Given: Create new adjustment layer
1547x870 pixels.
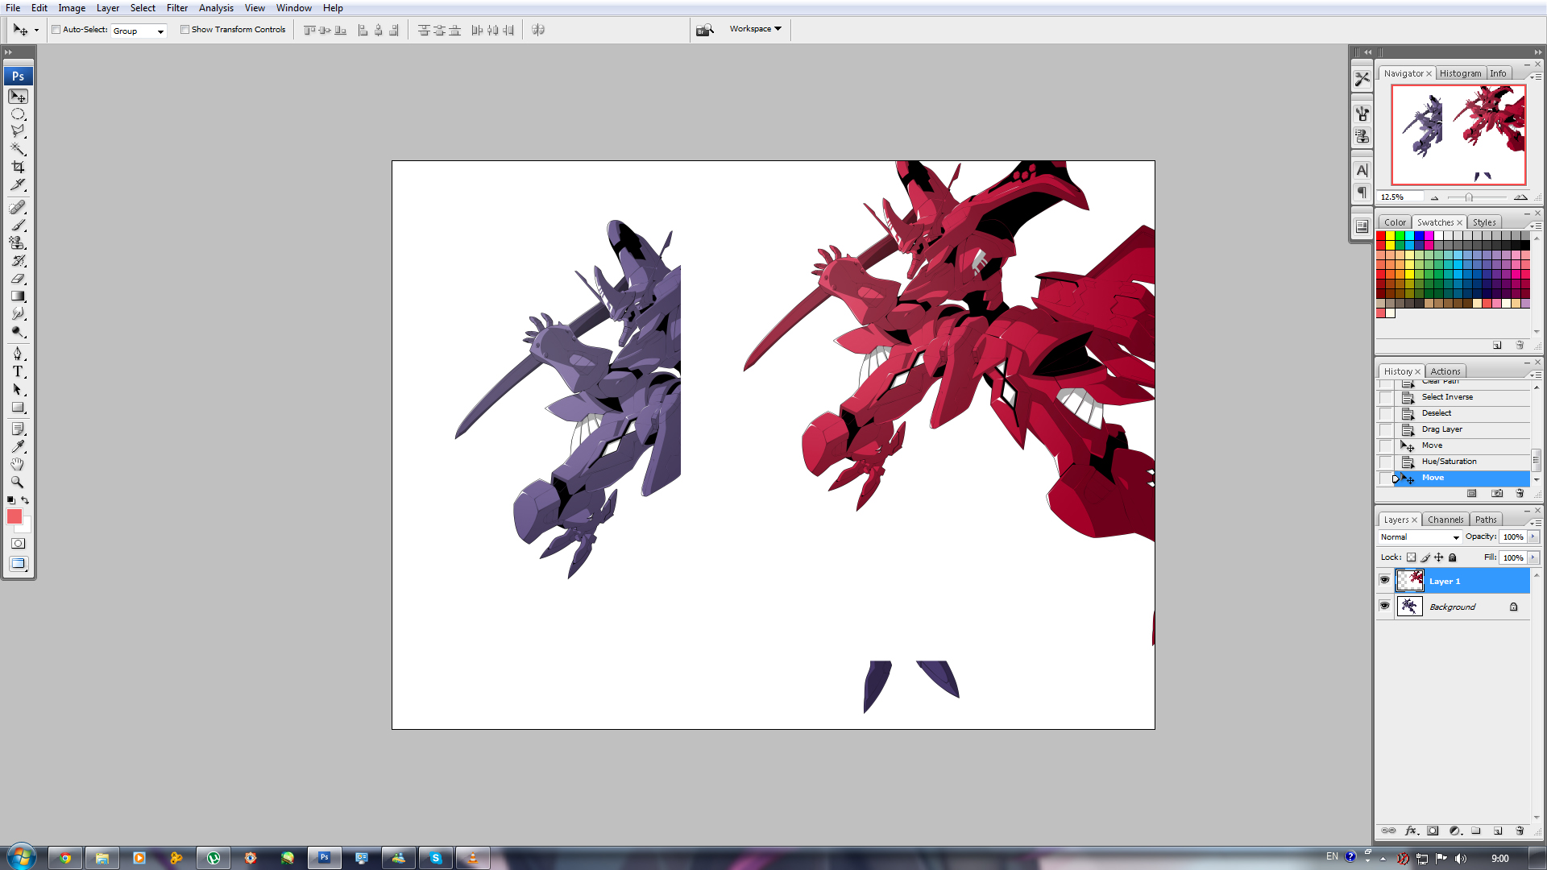Looking at the screenshot, I should coord(1454,831).
